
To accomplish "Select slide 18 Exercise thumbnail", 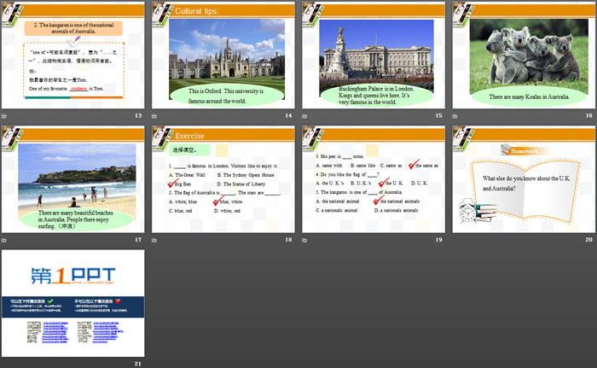I will [x=223, y=179].
